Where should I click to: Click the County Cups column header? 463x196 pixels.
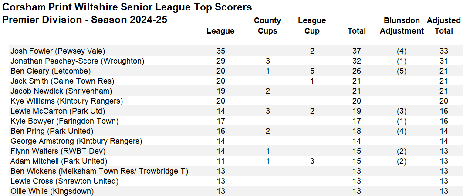(x=267, y=26)
